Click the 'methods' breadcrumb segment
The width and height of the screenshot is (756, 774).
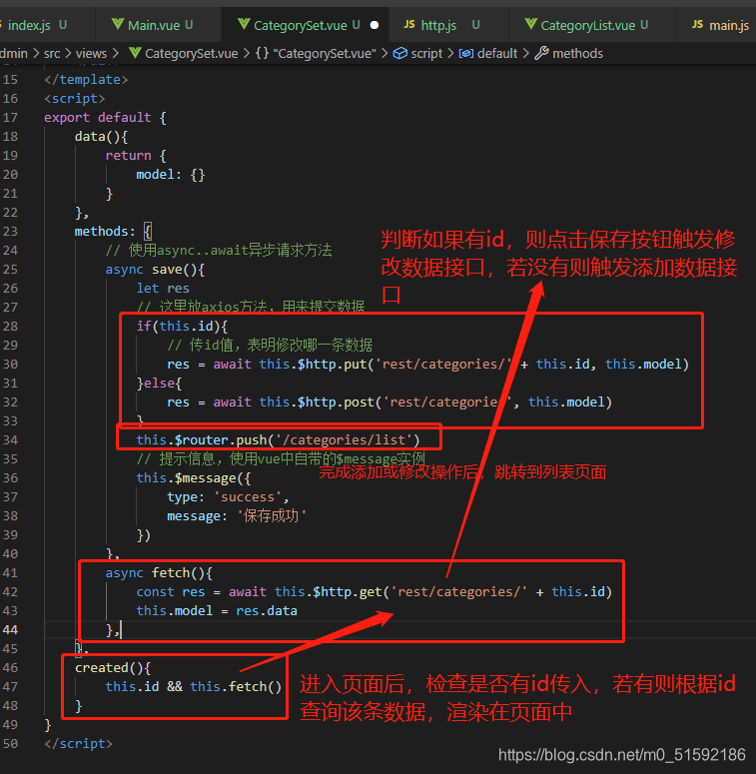click(x=578, y=53)
